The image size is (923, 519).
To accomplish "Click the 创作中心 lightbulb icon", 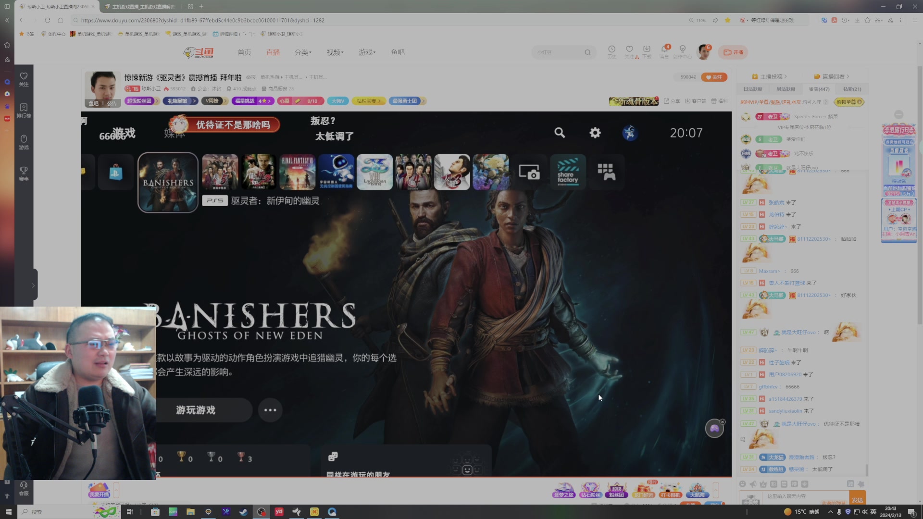I will (682, 49).
